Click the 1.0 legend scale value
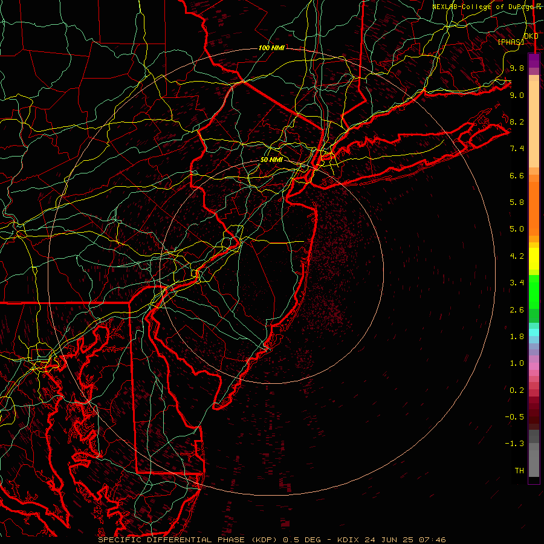This screenshot has height=544, width=544. 517,363
